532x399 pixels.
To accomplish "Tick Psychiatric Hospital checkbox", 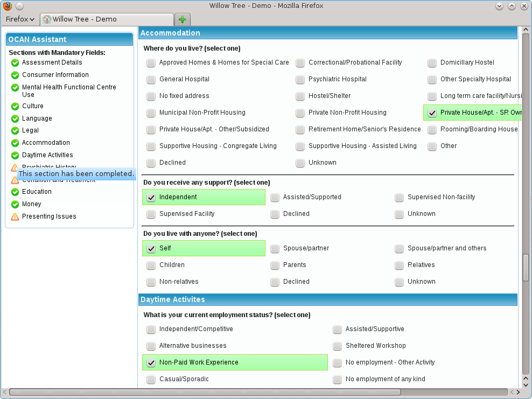I will pyautogui.click(x=300, y=79).
